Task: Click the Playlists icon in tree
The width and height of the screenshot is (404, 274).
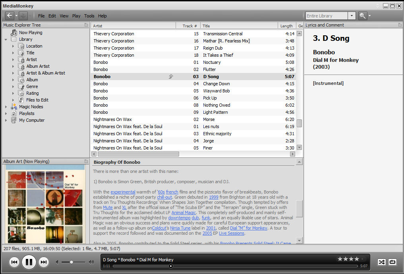Action: pos(14,113)
